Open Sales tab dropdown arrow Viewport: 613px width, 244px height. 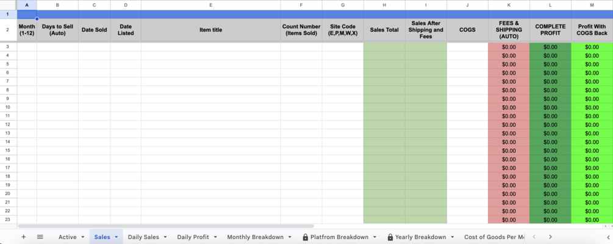click(x=116, y=237)
